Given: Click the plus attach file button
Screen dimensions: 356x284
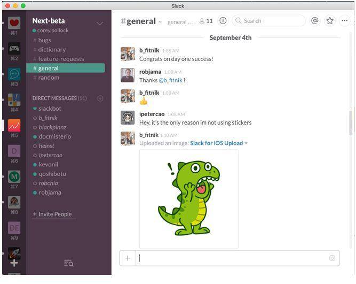Looking at the screenshot, I should (x=128, y=258).
